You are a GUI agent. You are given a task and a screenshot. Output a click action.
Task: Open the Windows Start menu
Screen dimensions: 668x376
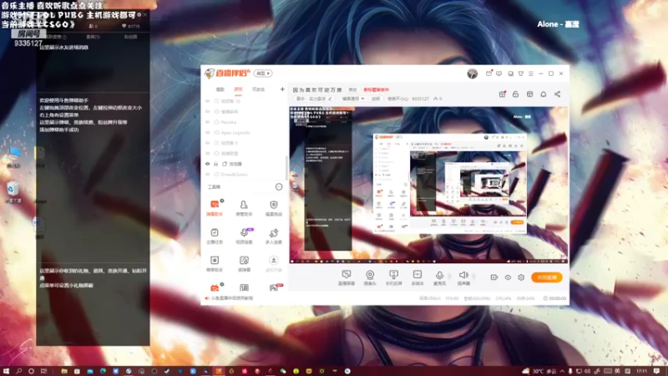[6, 371]
